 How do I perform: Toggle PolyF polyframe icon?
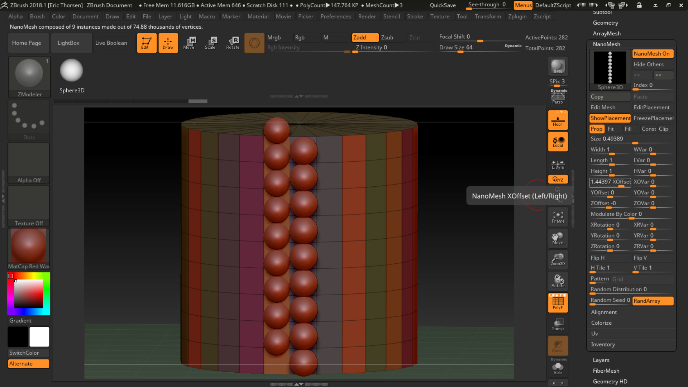558,303
